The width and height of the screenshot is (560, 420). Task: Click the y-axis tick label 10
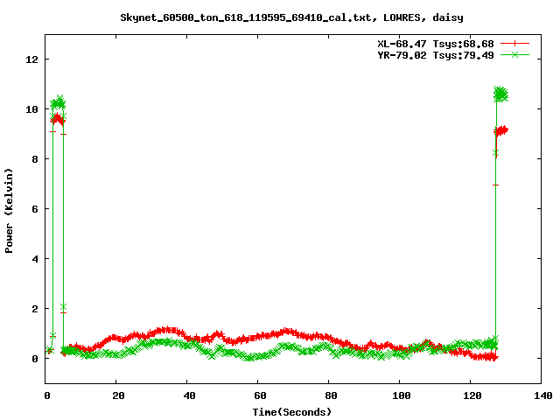click(x=31, y=109)
